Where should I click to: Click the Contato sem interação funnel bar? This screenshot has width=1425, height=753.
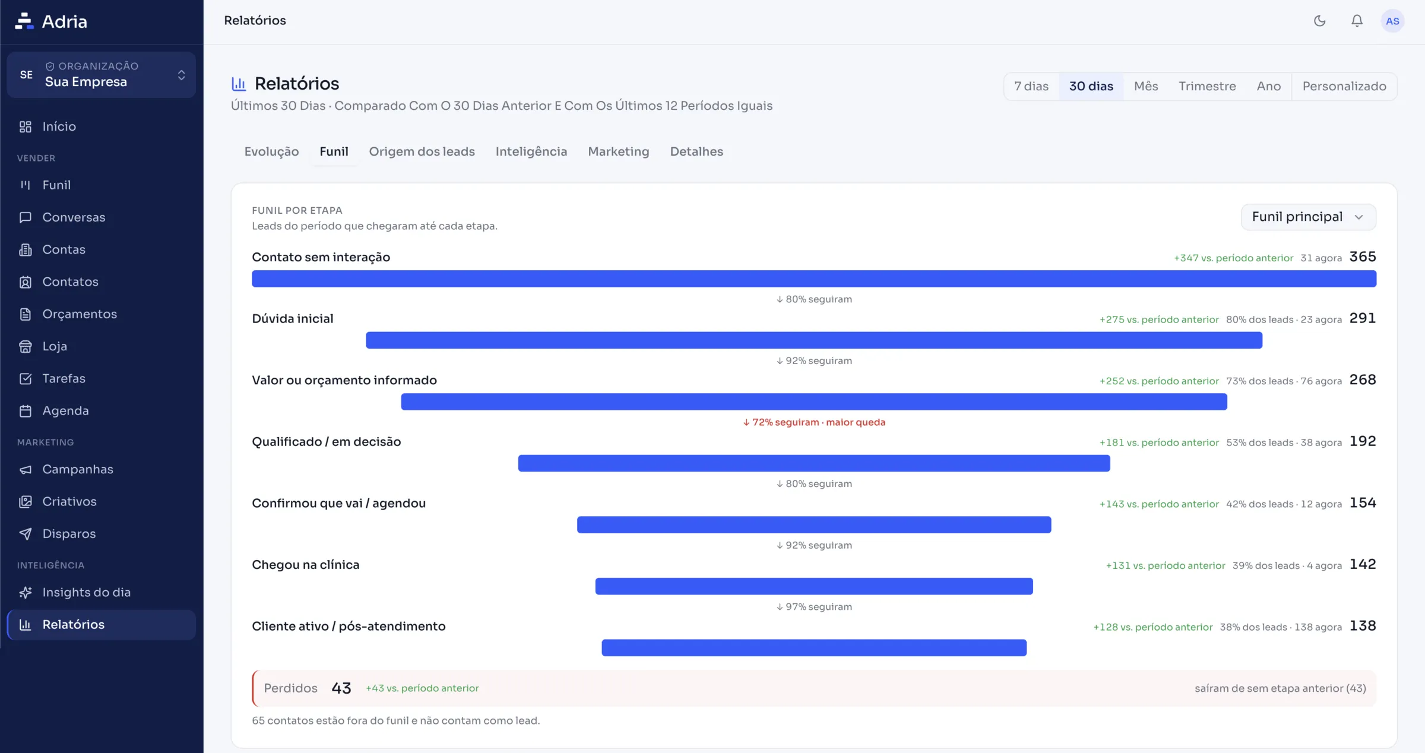point(814,279)
